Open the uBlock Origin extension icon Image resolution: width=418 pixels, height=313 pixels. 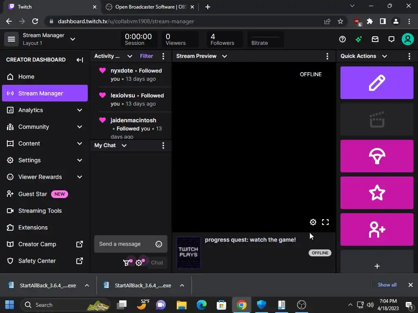[x=357, y=22]
